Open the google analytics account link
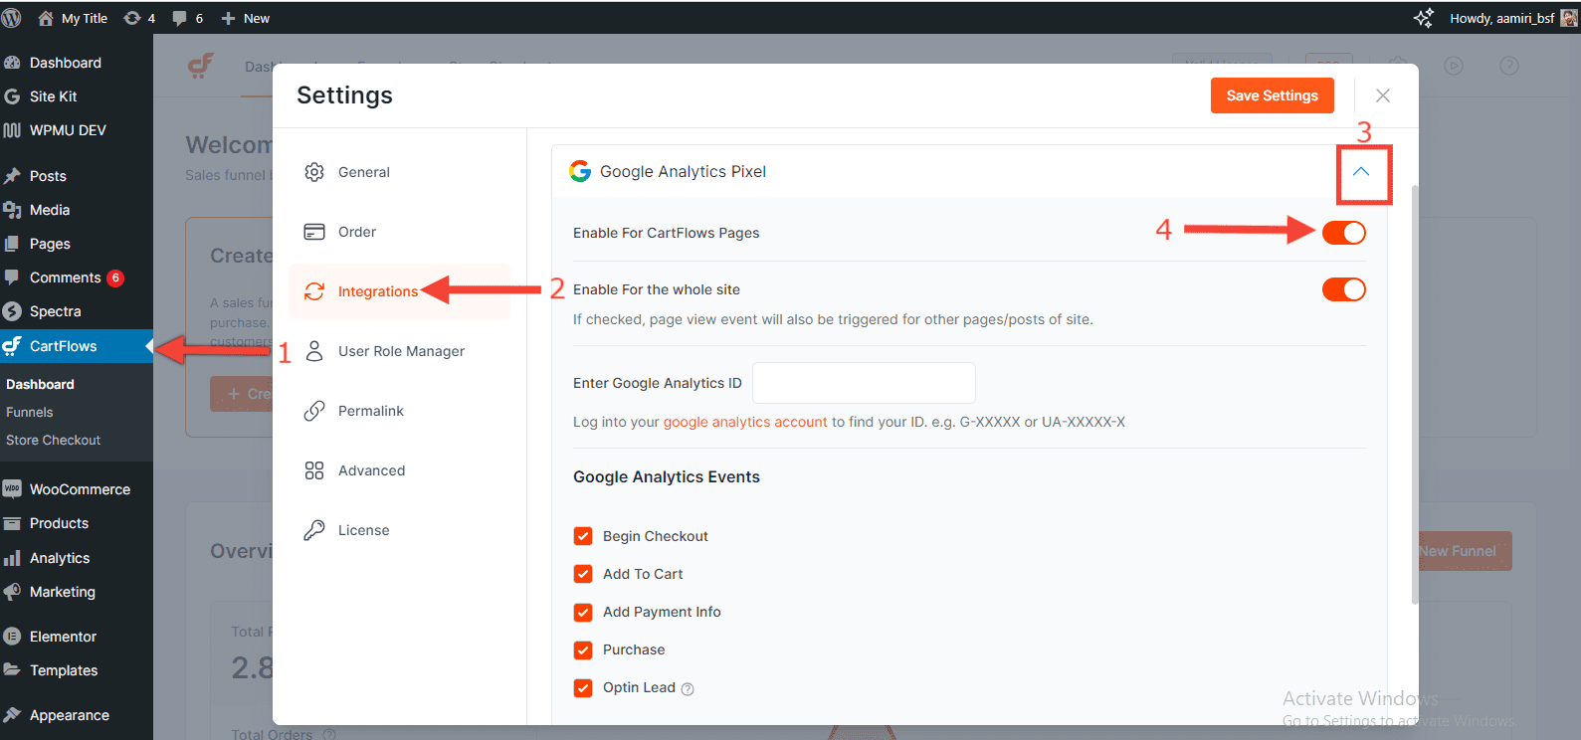Viewport: 1581px width, 740px height. tap(745, 422)
